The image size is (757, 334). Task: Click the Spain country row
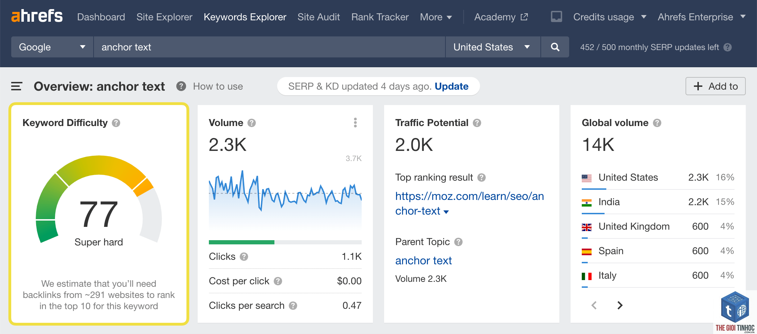[x=658, y=251]
